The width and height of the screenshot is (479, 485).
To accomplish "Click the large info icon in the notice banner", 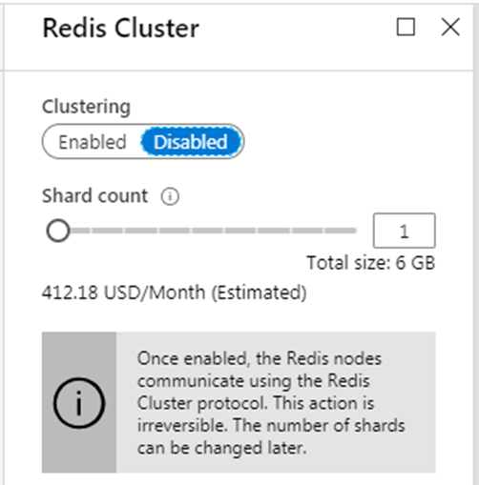I will 79,403.
